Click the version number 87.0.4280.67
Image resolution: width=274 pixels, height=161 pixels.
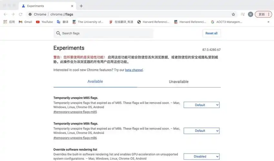[x=211, y=50]
